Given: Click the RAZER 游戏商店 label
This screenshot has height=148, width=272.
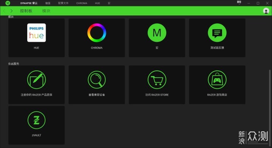Looking at the screenshot, I should [x=217, y=95].
